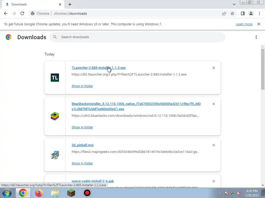Bookmark this tab with the star icon

[232, 13]
